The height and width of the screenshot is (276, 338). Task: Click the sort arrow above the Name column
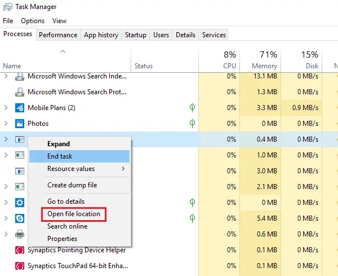click(63, 51)
